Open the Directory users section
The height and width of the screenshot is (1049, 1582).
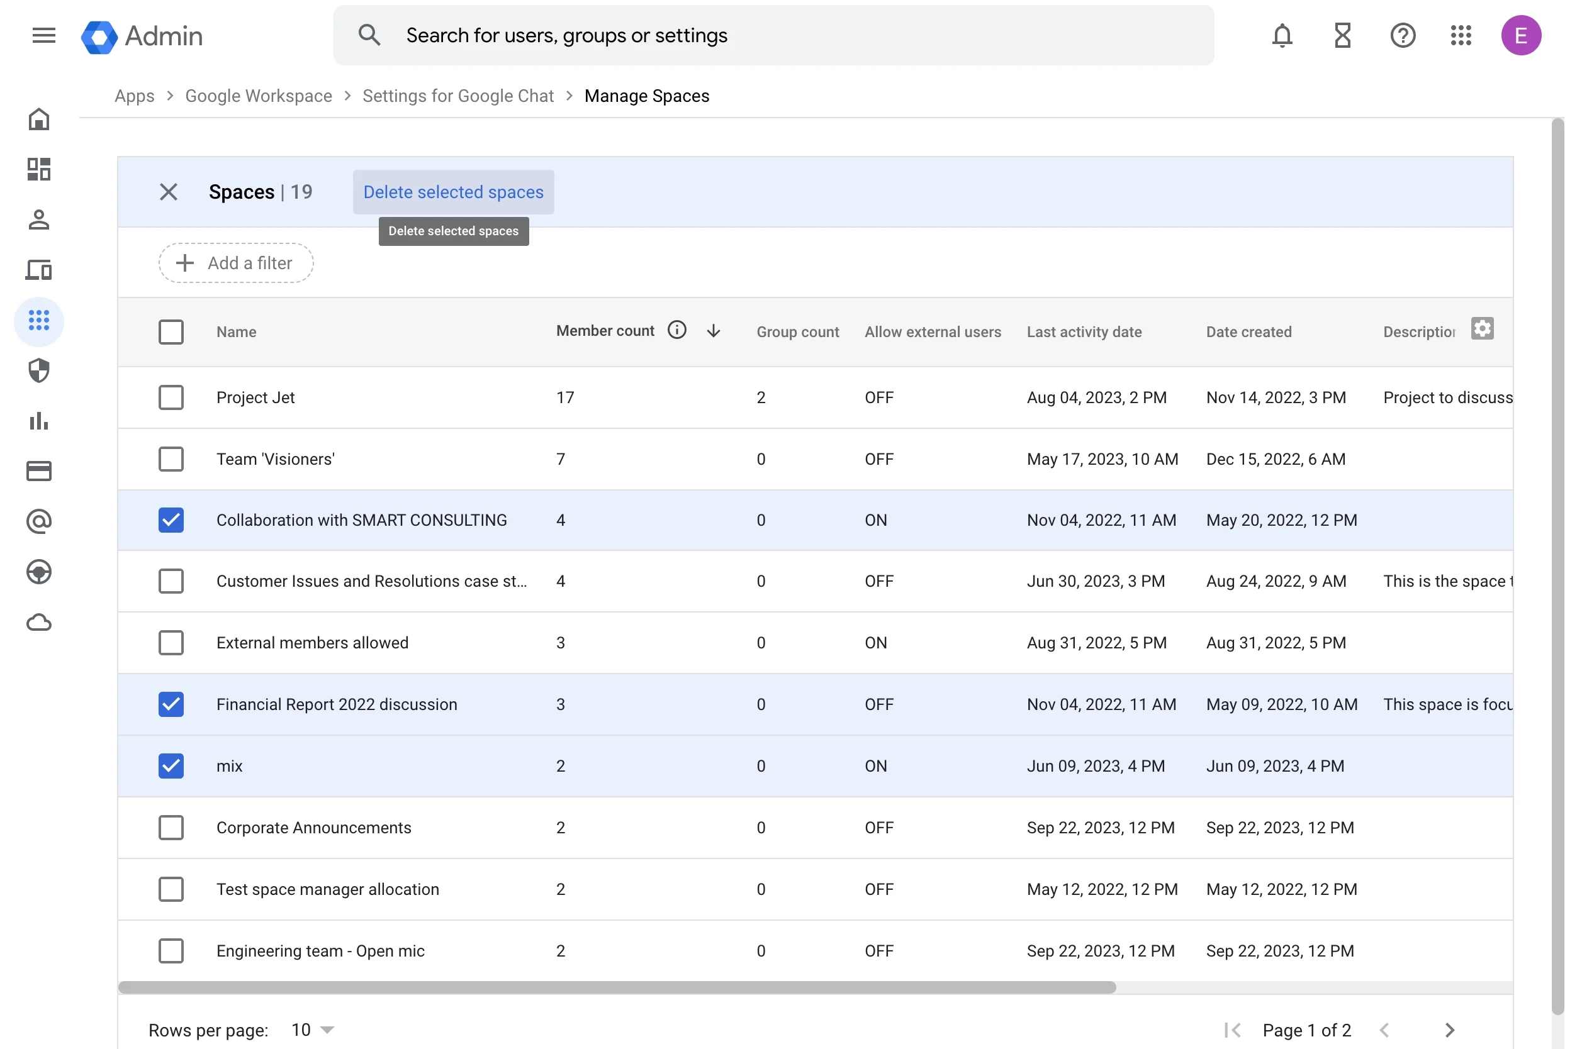[39, 220]
